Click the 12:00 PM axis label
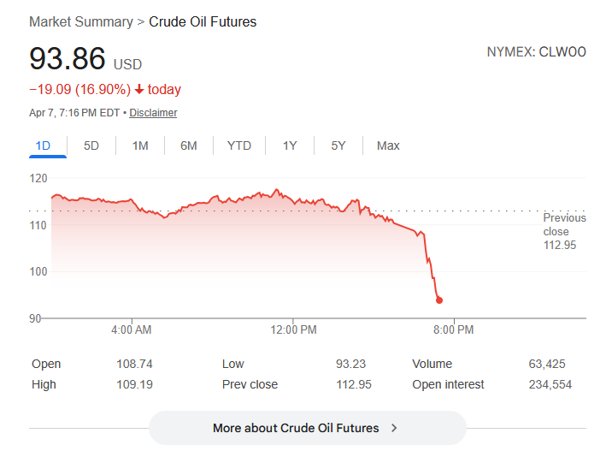Screen dimensions: 606x451 tap(293, 329)
